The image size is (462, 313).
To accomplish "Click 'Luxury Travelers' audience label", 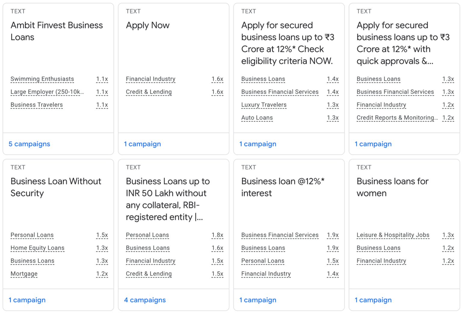I will tap(264, 105).
